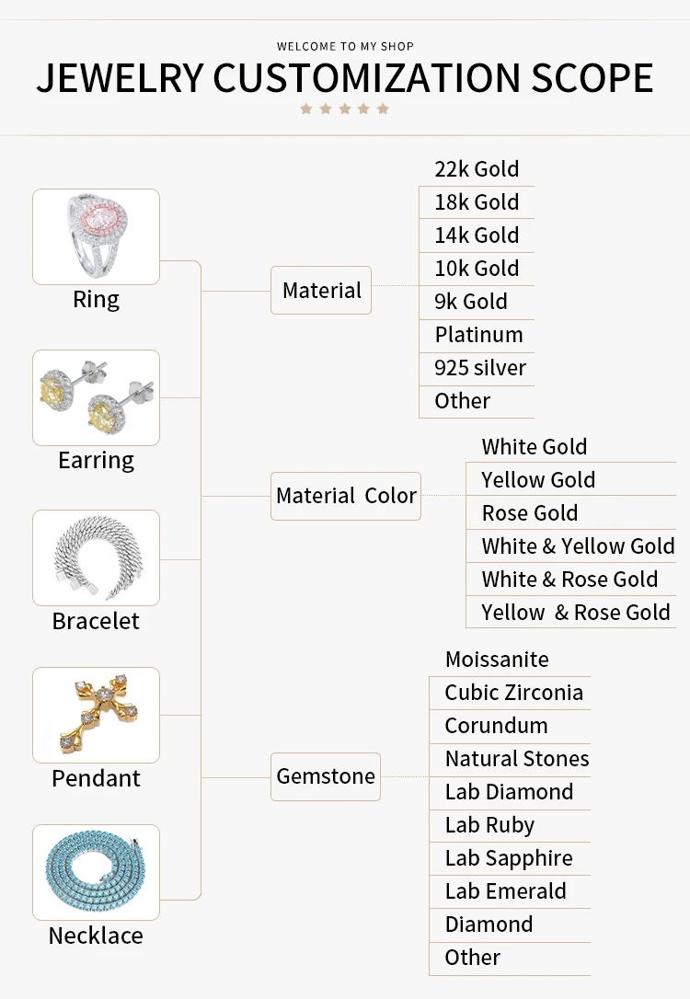The height and width of the screenshot is (999, 690).
Task: Click the five-star rating row
Action: coord(345,109)
